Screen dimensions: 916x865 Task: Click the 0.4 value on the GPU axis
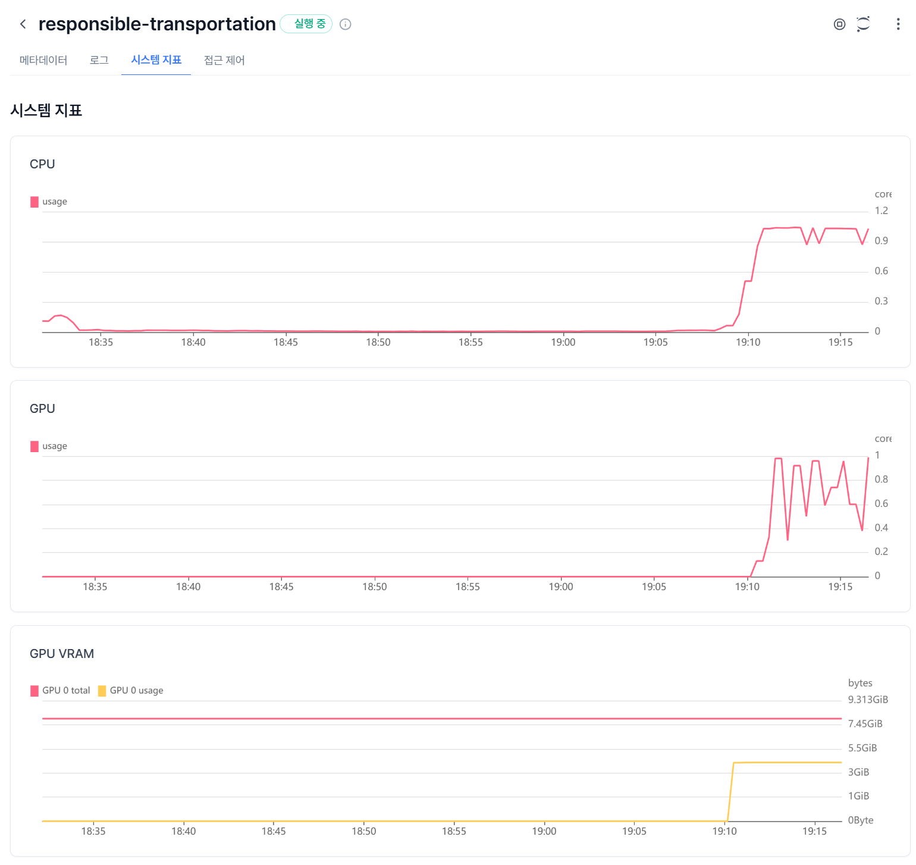coord(882,528)
